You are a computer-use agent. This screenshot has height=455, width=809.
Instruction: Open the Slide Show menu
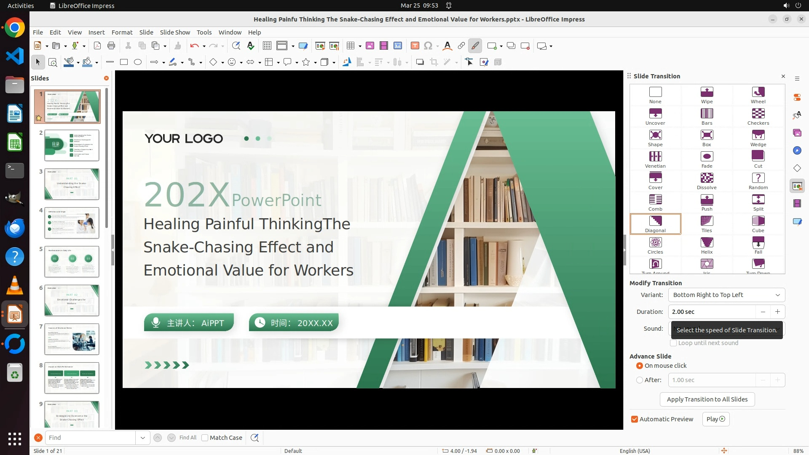pos(175,32)
